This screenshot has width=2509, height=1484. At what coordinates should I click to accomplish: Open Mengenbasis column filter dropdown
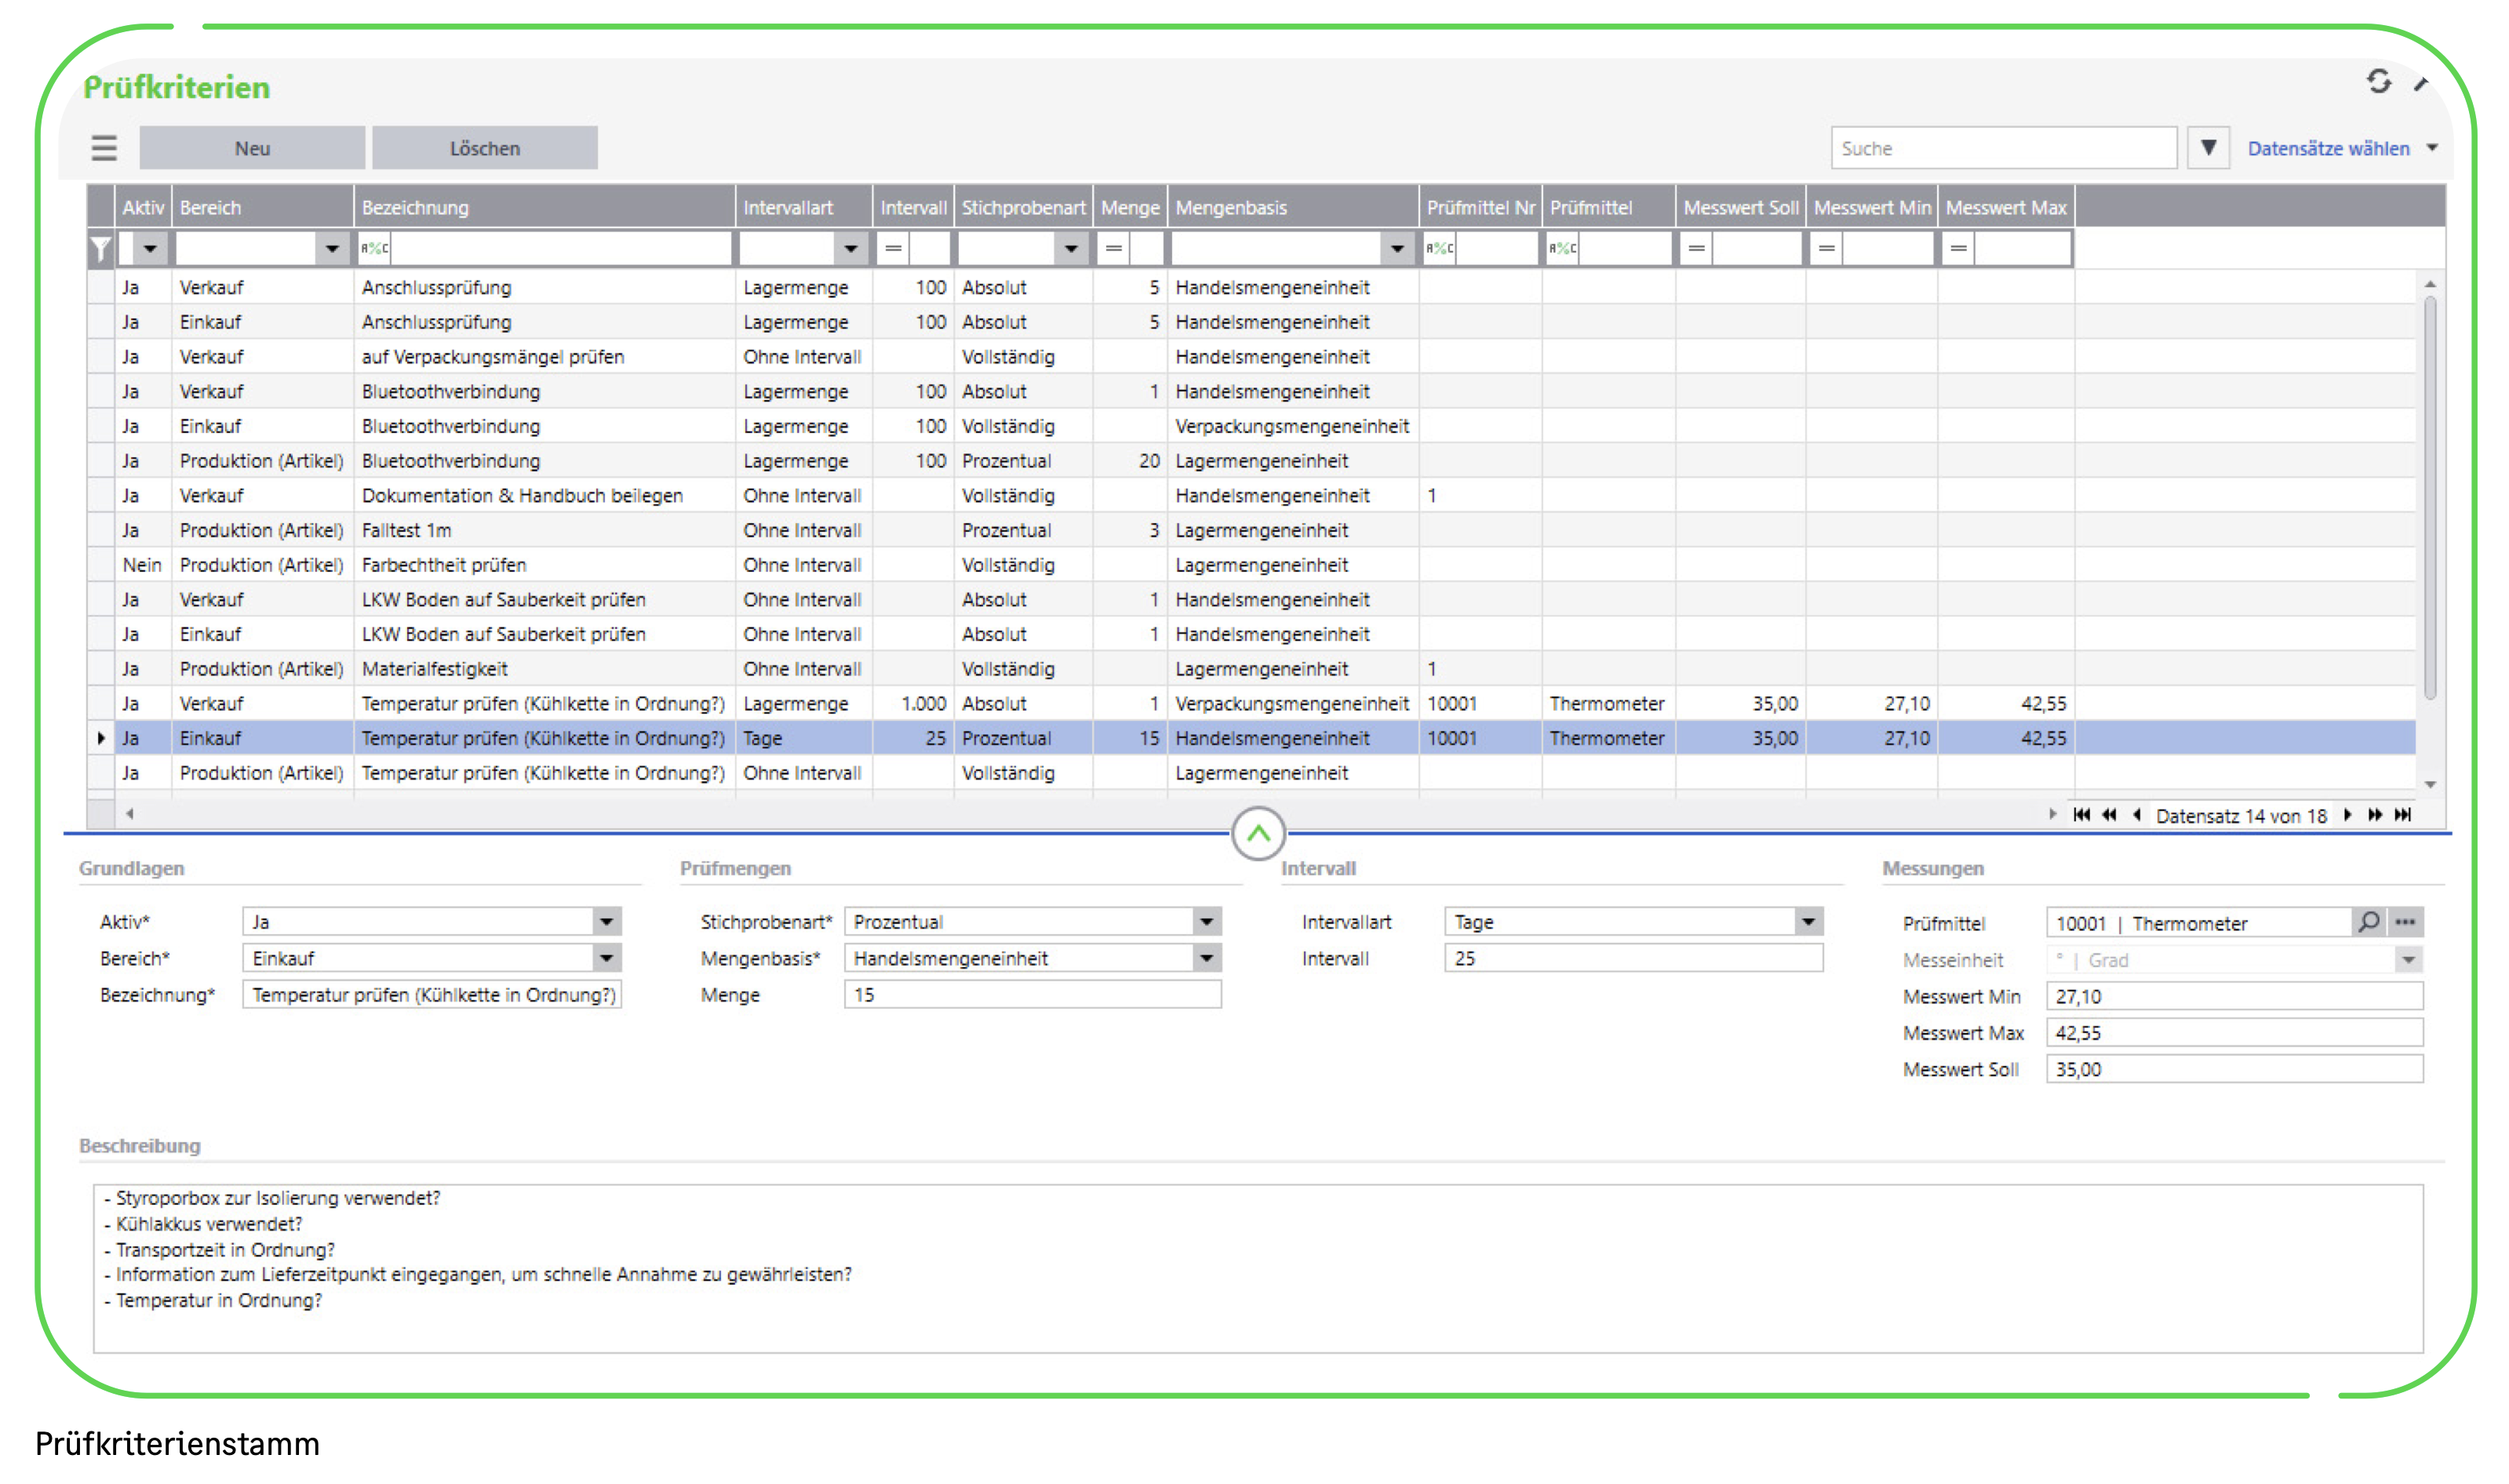click(1397, 248)
